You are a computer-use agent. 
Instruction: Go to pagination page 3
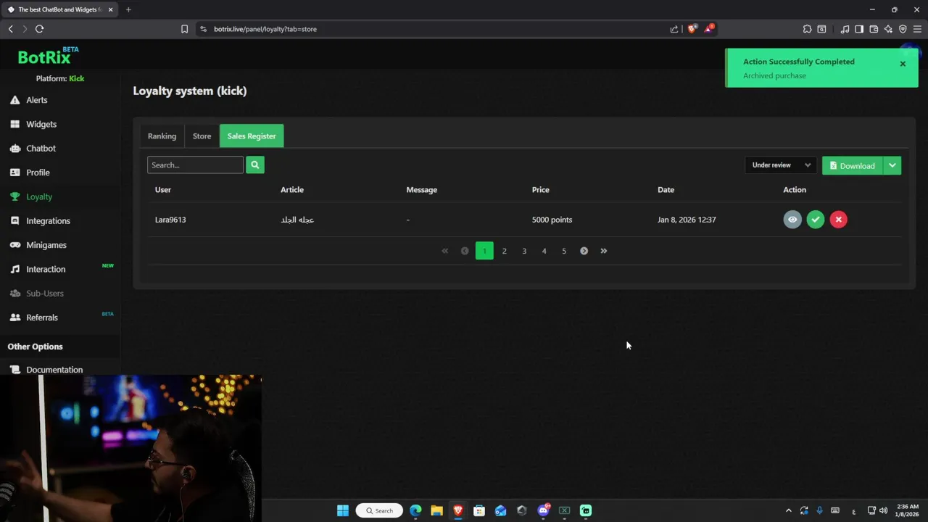tap(524, 251)
